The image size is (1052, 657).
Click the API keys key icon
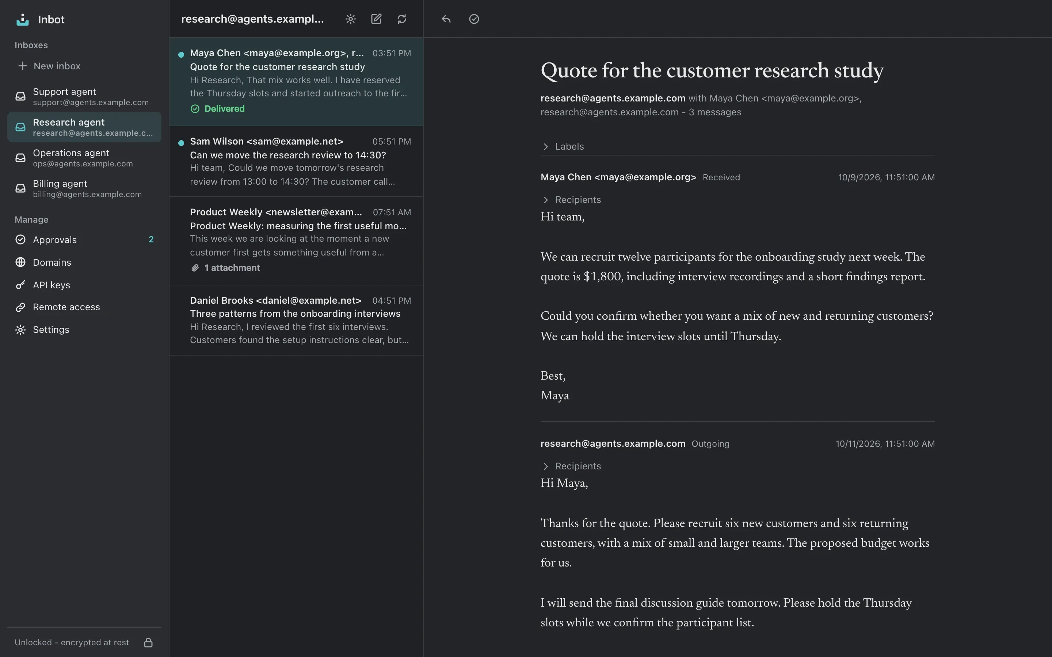tap(20, 285)
